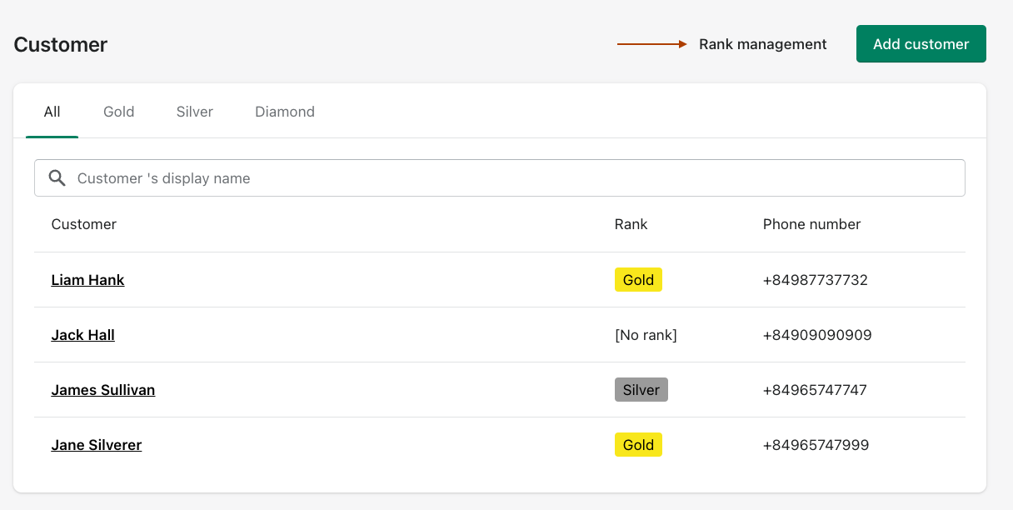1013x510 pixels.
Task: Click the search magnifier icon
Action: [x=57, y=178]
